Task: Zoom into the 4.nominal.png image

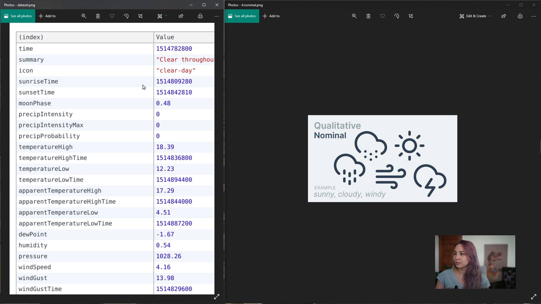Action: (354, 16)
